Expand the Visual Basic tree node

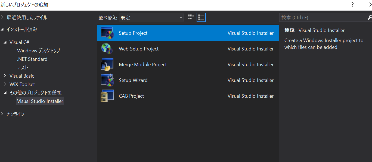click(x=5, y=76)
